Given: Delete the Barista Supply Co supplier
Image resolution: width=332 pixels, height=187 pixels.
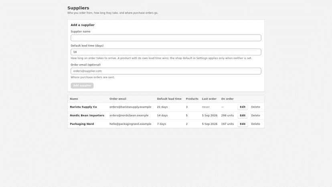Looking at the screenshot, I should coord(255,107).
